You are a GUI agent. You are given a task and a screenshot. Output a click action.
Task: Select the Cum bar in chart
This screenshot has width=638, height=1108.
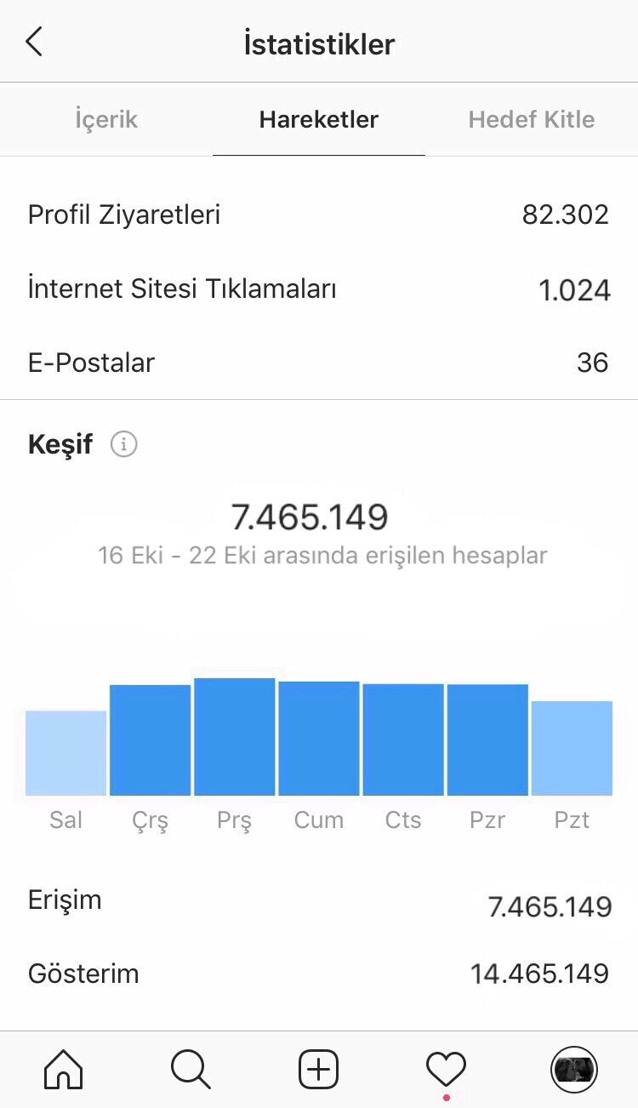click(319, 739)
